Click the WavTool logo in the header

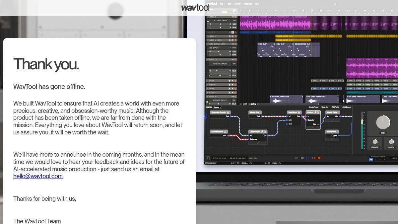(x=195, y=7)
